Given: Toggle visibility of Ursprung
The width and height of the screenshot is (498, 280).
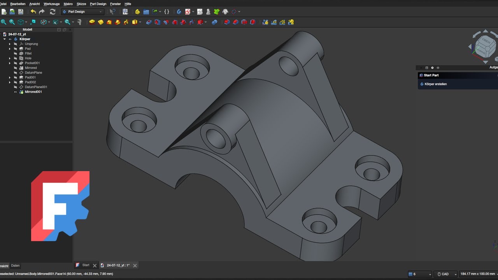Looking at the screenshot, I should [16, 44].
